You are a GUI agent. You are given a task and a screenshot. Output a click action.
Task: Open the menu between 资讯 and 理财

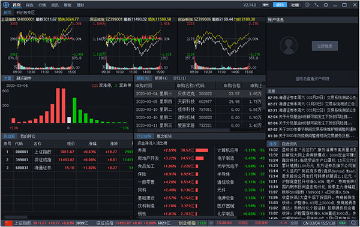pos(67,5)
